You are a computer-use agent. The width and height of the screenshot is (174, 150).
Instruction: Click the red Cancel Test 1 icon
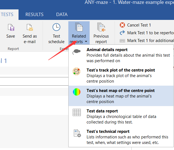tap(122, 25)
